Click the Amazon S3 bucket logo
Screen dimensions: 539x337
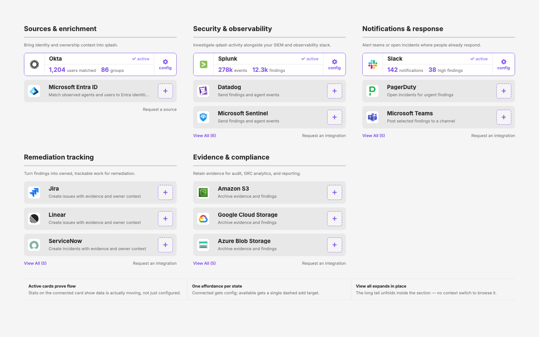click(203, 192)
